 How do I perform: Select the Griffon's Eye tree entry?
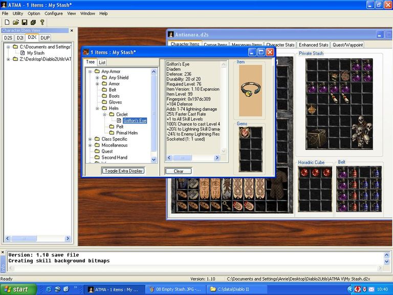pos(135,121)
